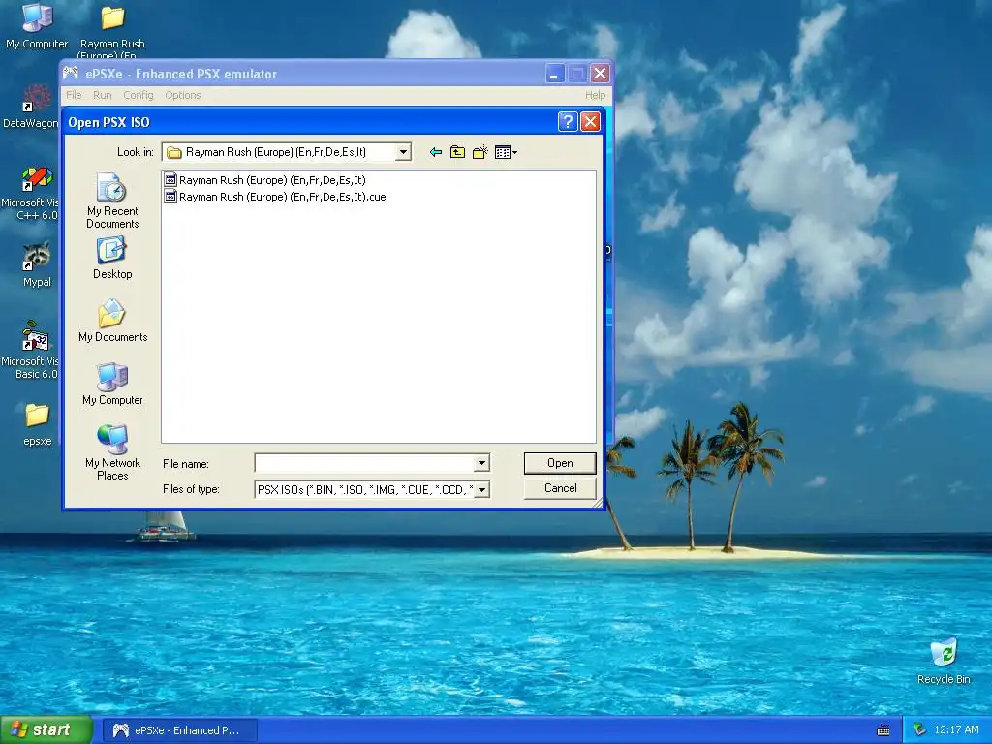Select the Rayman Rush file without extension
Image resolution: width=992 pixels, height=744 pixels.
(265, 180)
